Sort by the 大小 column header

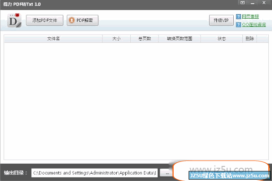[116, 39]
